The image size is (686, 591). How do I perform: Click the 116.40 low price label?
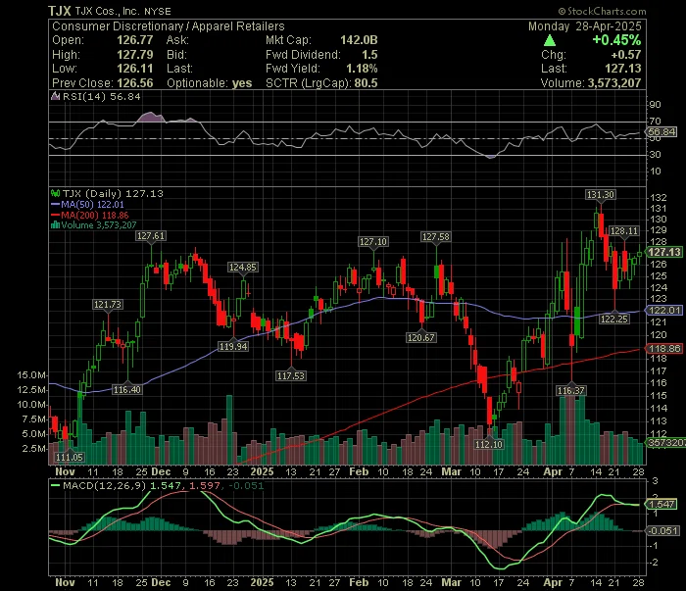(126, 390)
